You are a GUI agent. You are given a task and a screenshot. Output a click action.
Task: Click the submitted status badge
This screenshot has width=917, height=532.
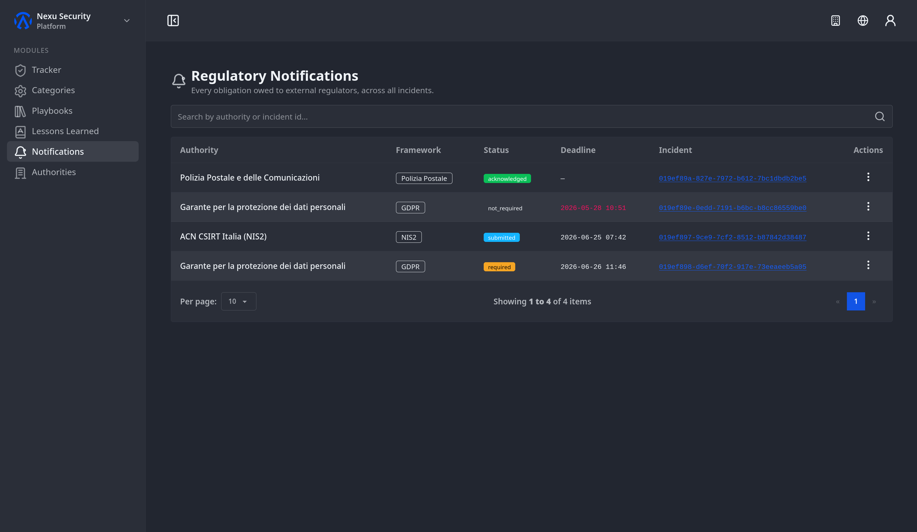coord(502,238)
